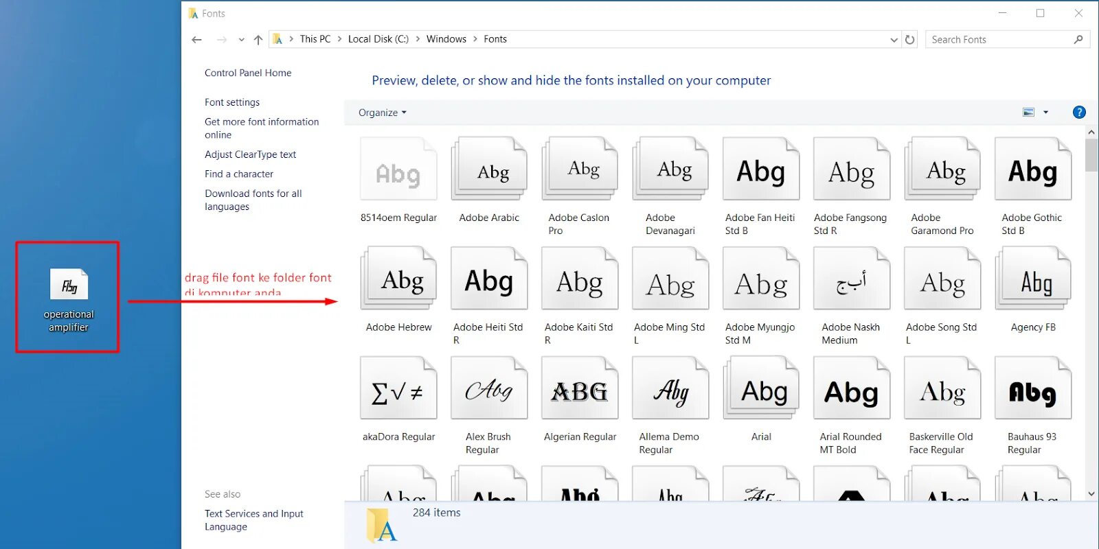
Task: Select the Adobe Fangsong Std R font
Action: 852,169
